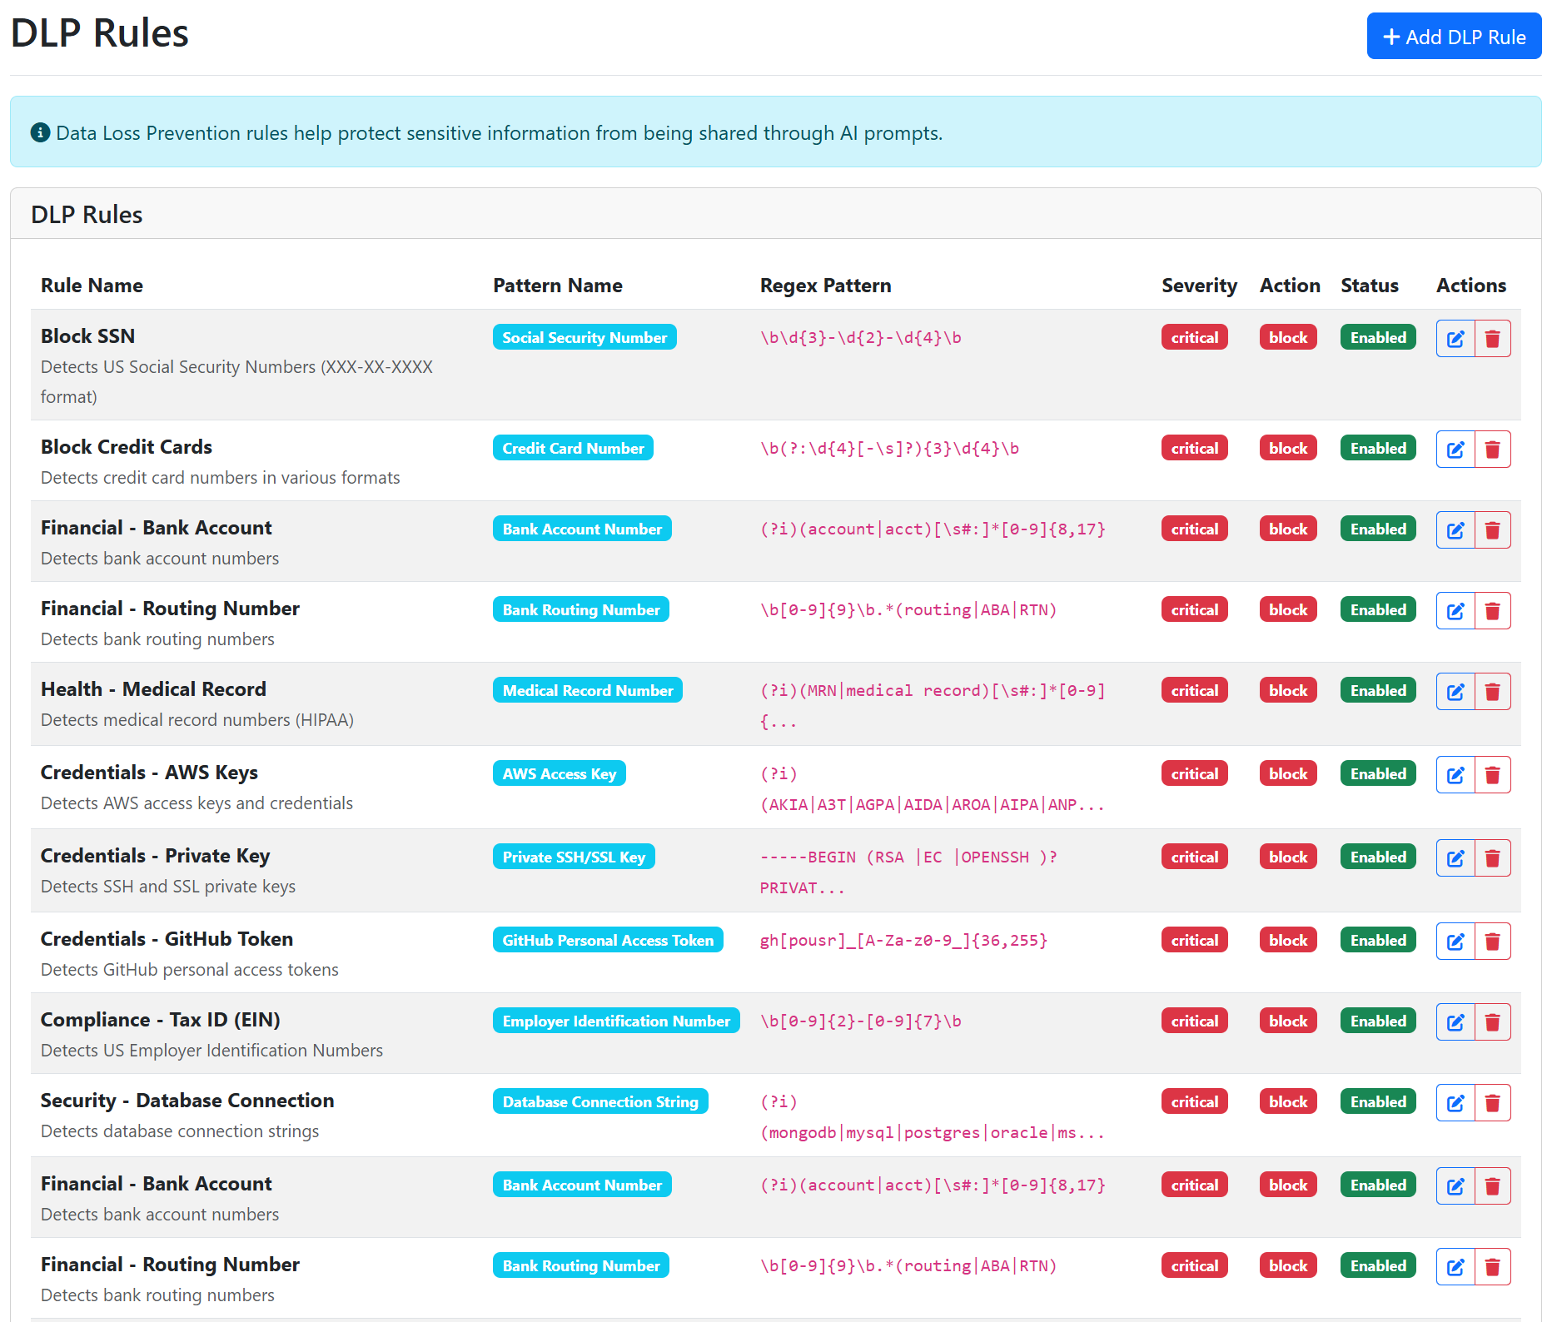Toggle Enabled status for Credentials - AWS Keys
Viewport: 1567px width, 1322px height.
pyautogui.click(x=1377, y=773)
